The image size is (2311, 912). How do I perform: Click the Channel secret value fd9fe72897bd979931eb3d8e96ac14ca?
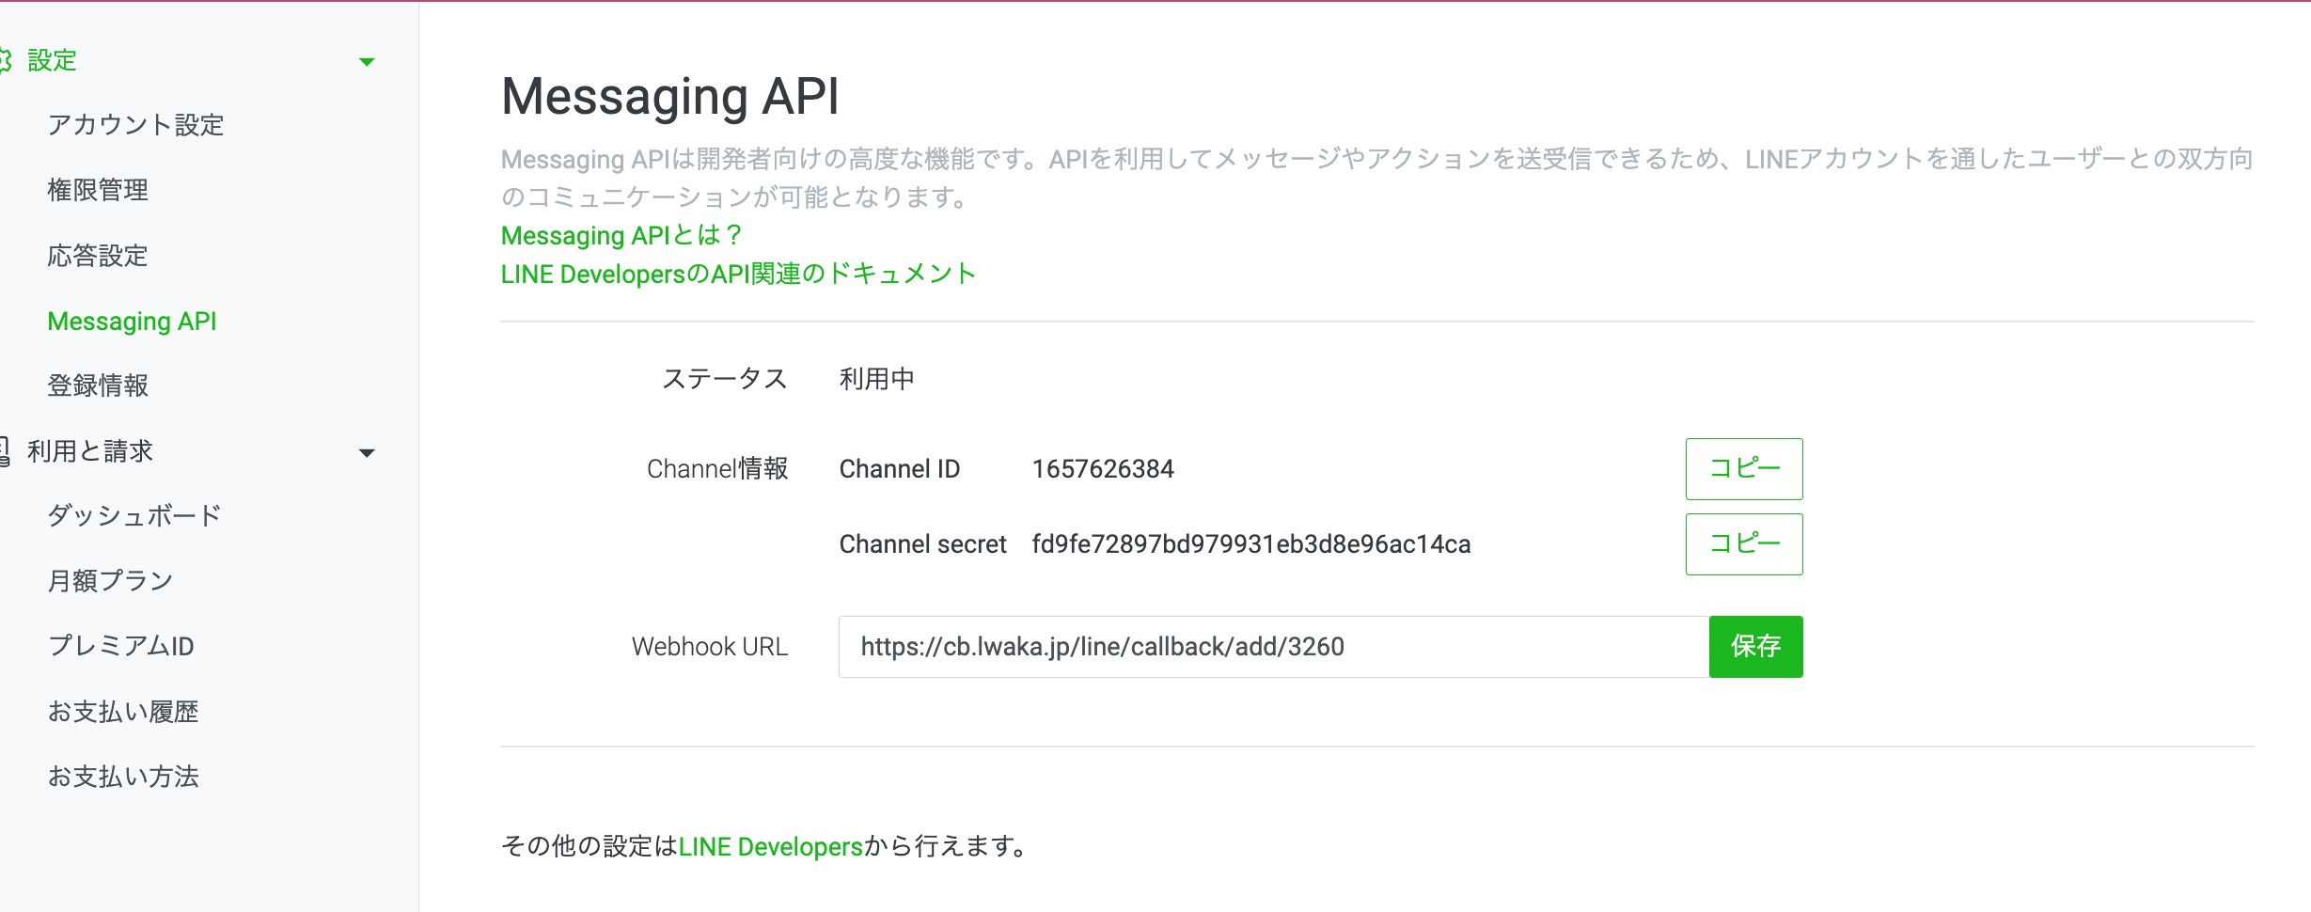coord(1251,544)
